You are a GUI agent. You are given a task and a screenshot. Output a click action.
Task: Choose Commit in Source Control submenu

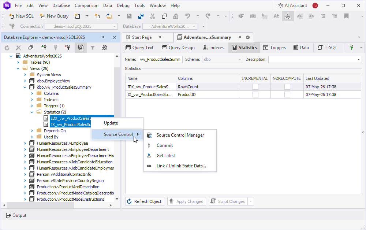[180, 145]
